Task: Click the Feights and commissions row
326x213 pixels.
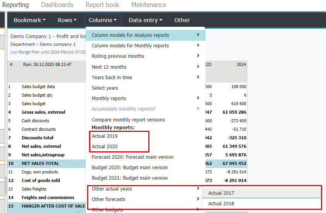Action: click(x=46, y=197)
